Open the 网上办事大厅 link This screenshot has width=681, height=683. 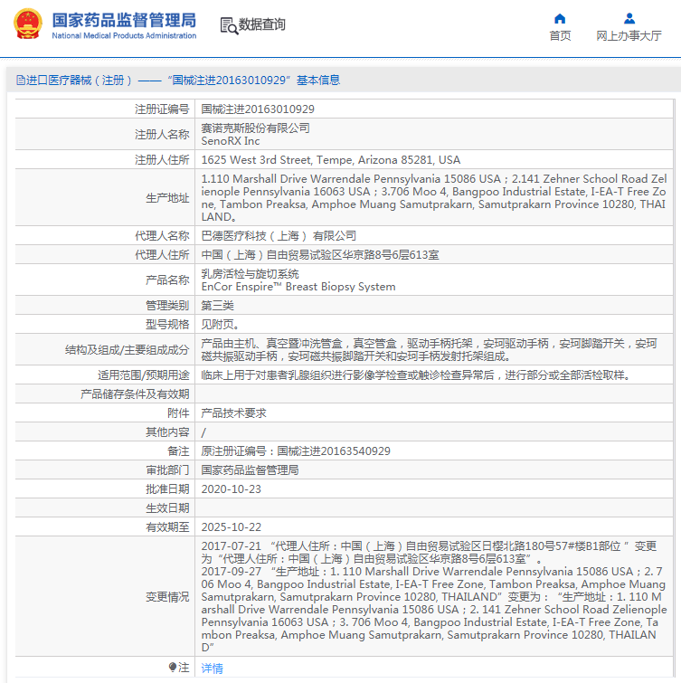tap(629, 35)
